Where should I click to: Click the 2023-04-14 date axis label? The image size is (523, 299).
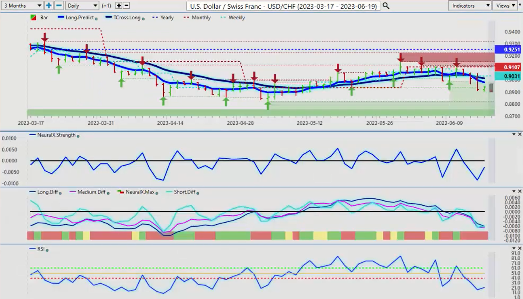coord(170,123)
